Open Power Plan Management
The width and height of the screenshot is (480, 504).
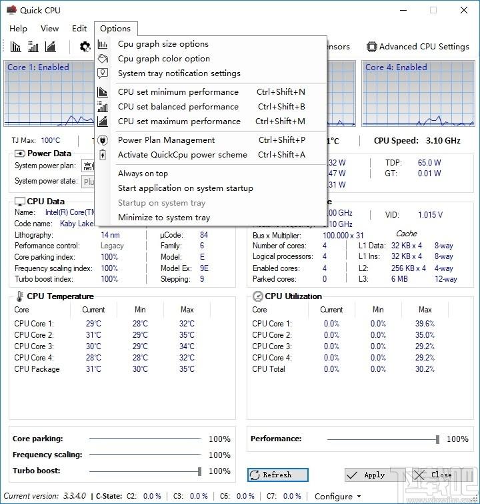211,140
